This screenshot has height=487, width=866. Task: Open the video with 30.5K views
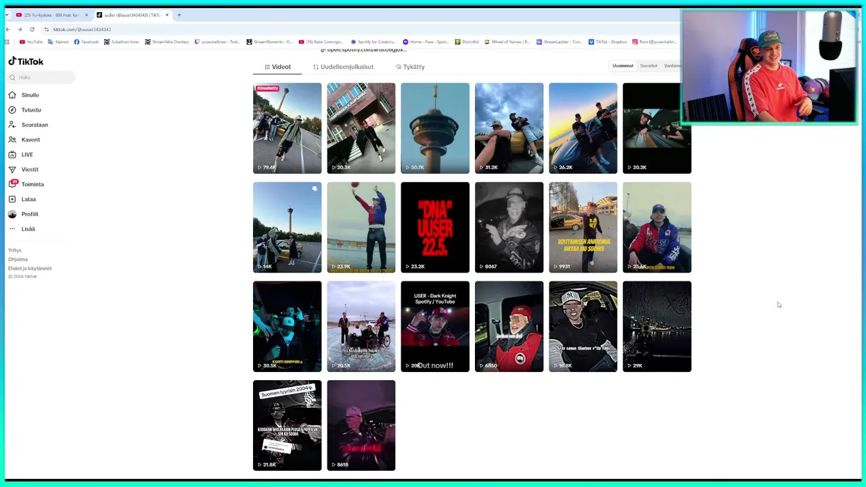point(288,327)
